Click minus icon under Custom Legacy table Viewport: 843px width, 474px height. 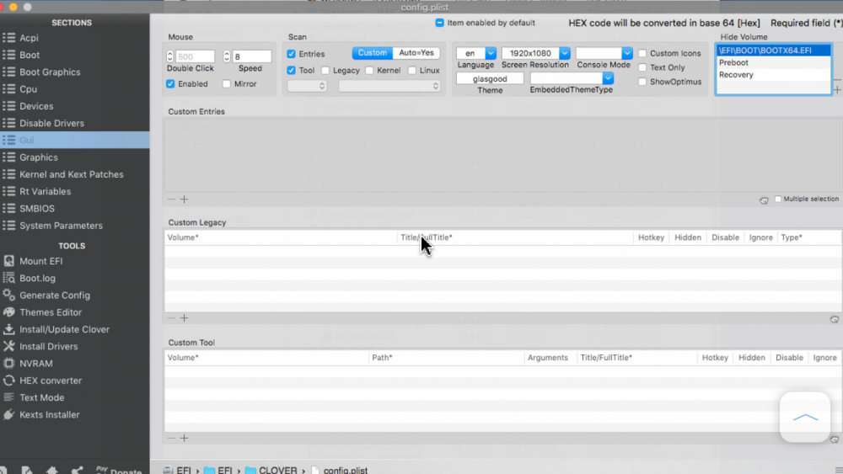(x=171, y=318)
